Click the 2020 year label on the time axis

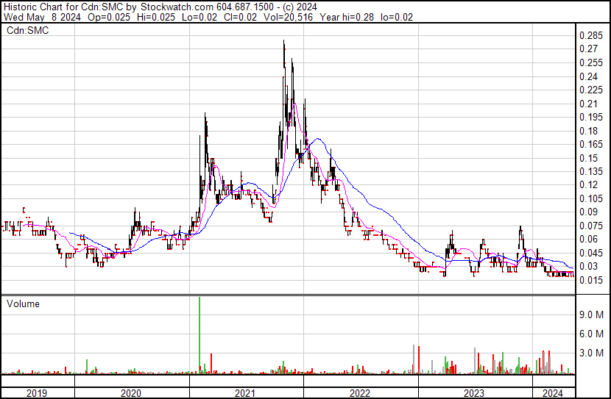[131, 393]
